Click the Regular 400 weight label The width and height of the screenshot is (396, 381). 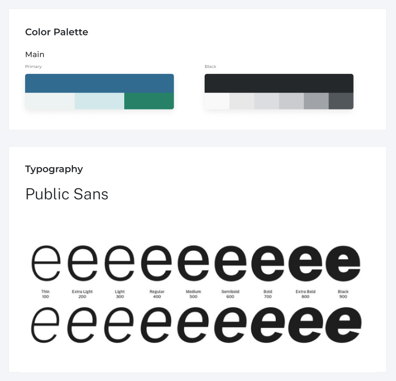[x=157, y=294]
